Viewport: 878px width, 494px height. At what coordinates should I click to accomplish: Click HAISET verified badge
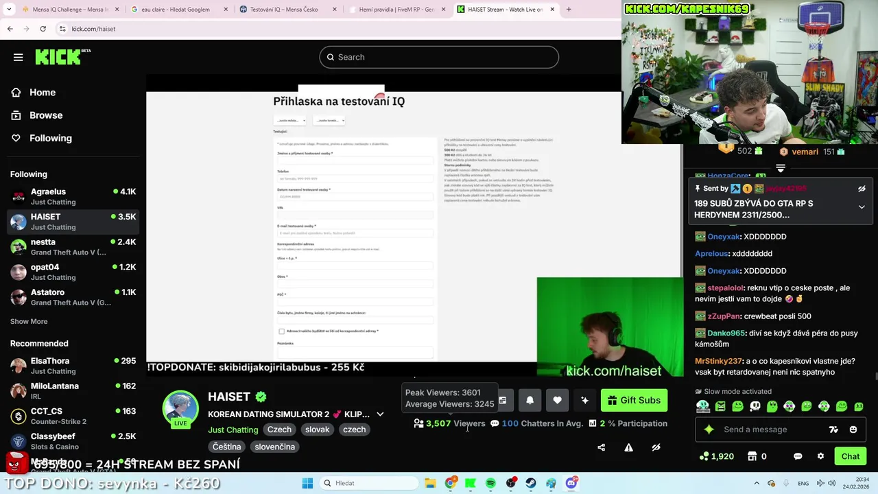point(261,397)
